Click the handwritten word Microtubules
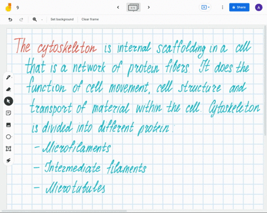 pos(75,187)
